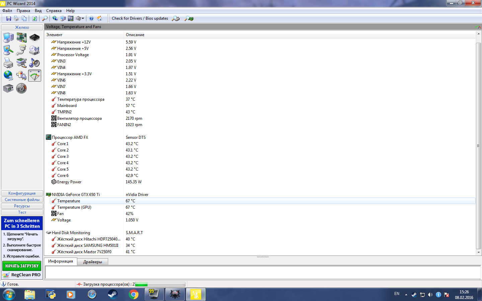Open the Power (battery and plug) icon
The image size is (482, 301).
click(x=21, y=76)
